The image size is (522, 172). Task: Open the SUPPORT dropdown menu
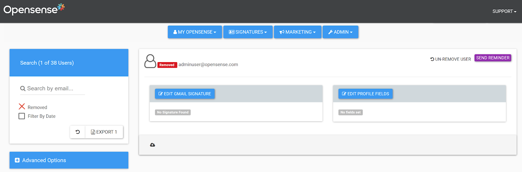pos(504,11)
